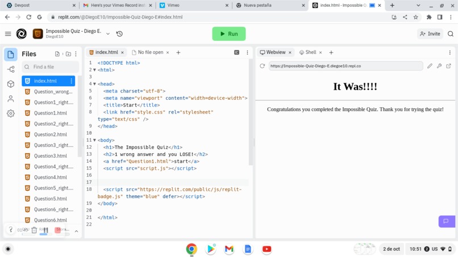Viewport: 458px width, 257px height.
Task: Reload the webview preview
Action: click(263, 66)
